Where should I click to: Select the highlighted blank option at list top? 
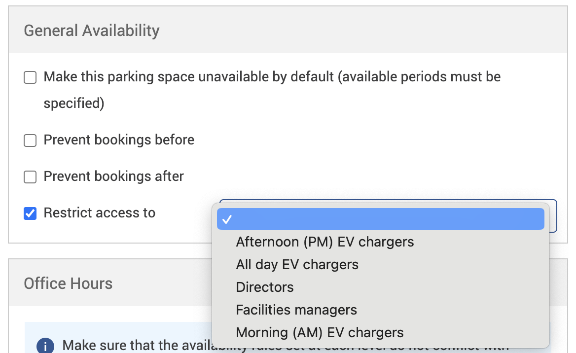click(x=380, y=219)
